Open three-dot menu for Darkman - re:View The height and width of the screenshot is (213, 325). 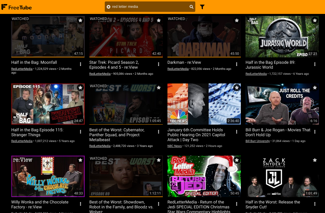pyautogui.click(x=237, y=64)
